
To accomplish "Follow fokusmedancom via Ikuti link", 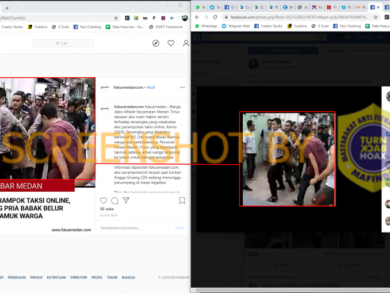I will click(x=151, y=87).
